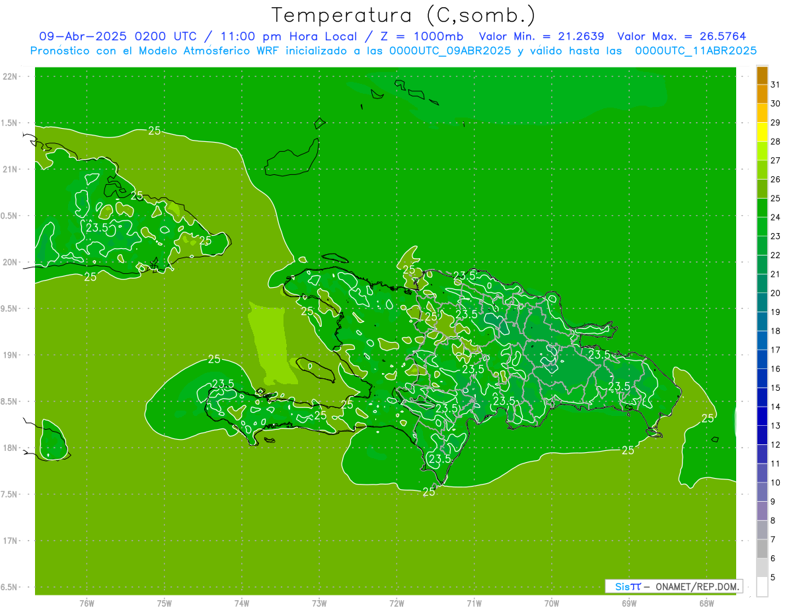Screen dimensions: 793x612
Task: Click the "73W" longitude label
Action: 319,603
